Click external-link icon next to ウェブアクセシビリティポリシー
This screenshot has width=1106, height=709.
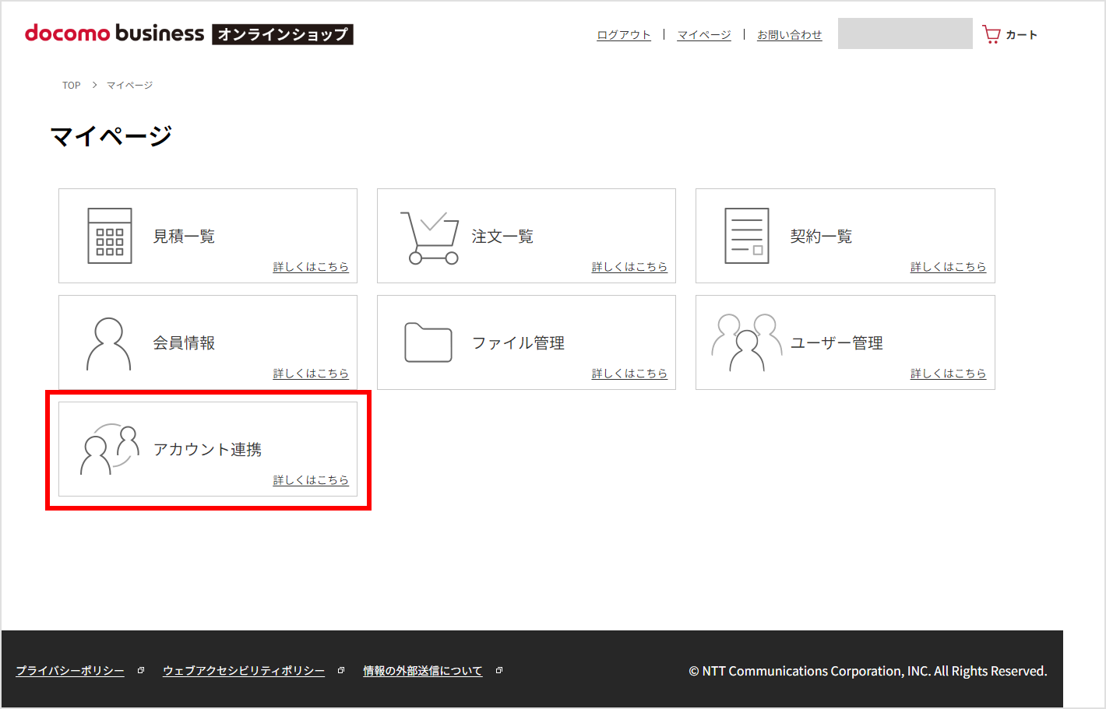341,670
